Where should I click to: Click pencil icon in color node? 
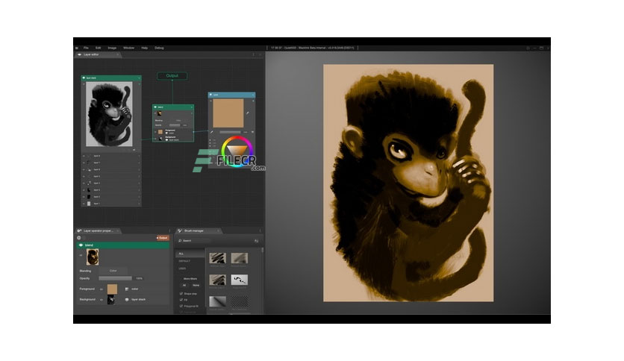[x=212, y=132]
